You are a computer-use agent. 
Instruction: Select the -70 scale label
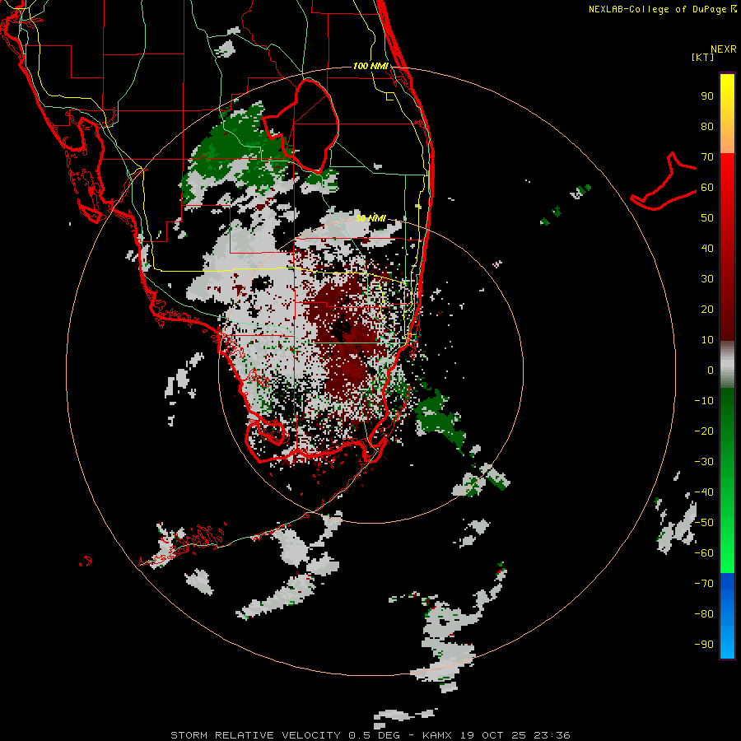tap(704, 584)
